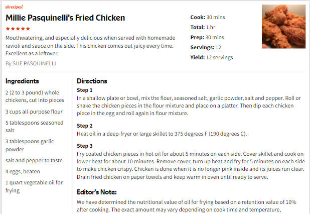Click the 5 tablespoons seasoned salt ingredient

click(x=35, y=127)
